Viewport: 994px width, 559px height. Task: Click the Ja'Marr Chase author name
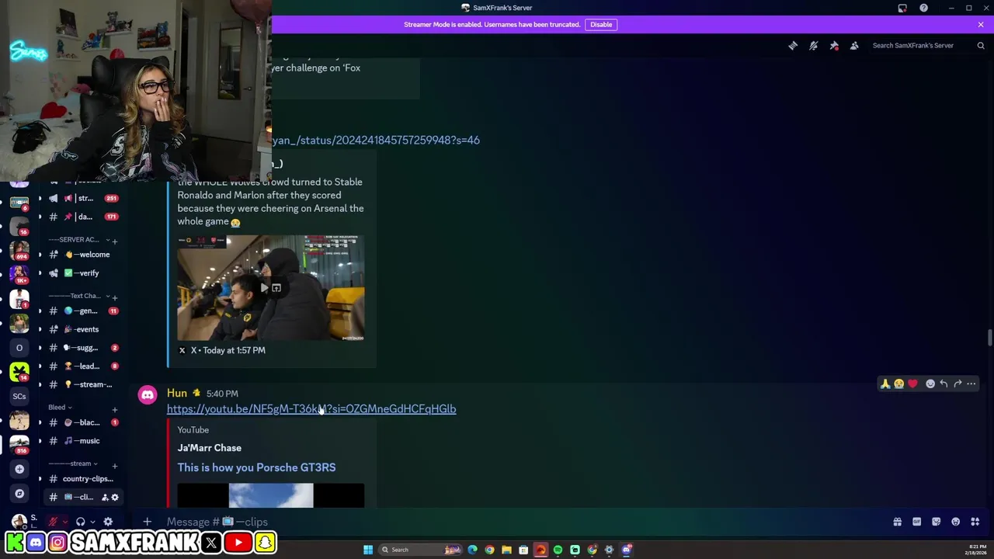pos(209,448)
